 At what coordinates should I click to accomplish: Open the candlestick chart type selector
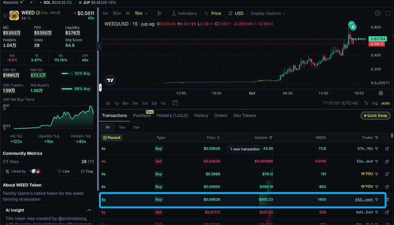click(159, 13)
